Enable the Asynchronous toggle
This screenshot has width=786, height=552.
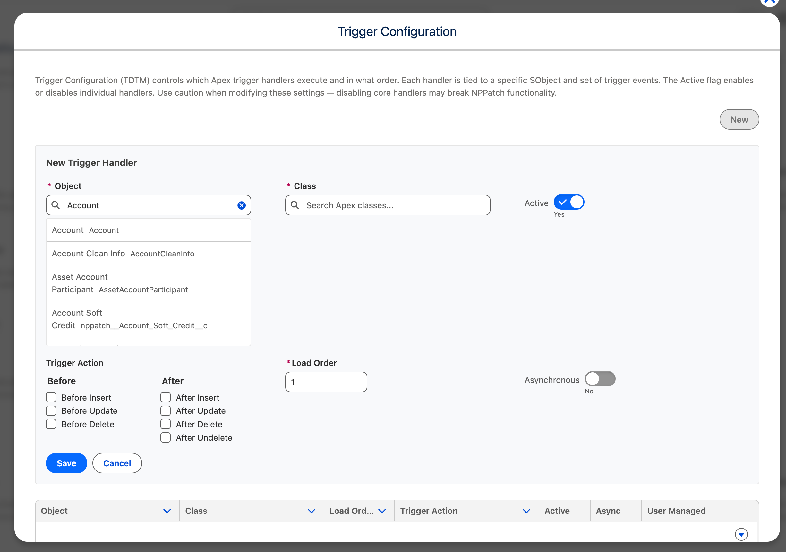(600, 379)
